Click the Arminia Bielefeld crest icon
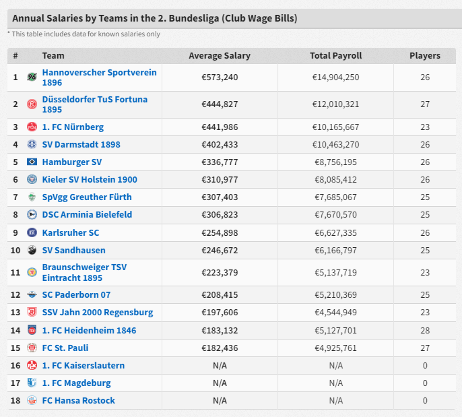 point(32,214)
